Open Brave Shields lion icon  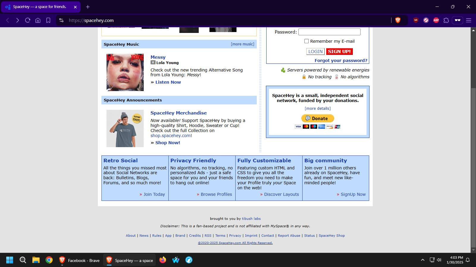click(x=398, y=20)
